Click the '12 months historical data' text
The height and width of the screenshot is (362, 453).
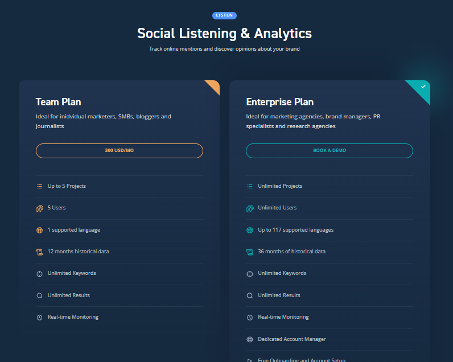coord(79,252)
